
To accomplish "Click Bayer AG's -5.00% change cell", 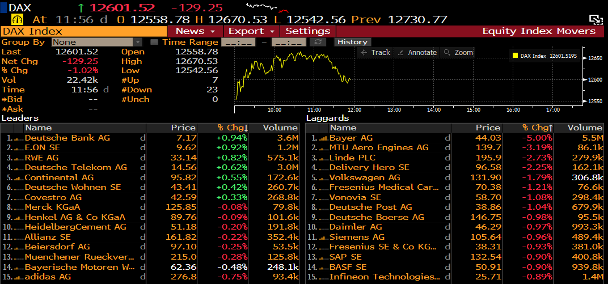I will click(537, 138).
